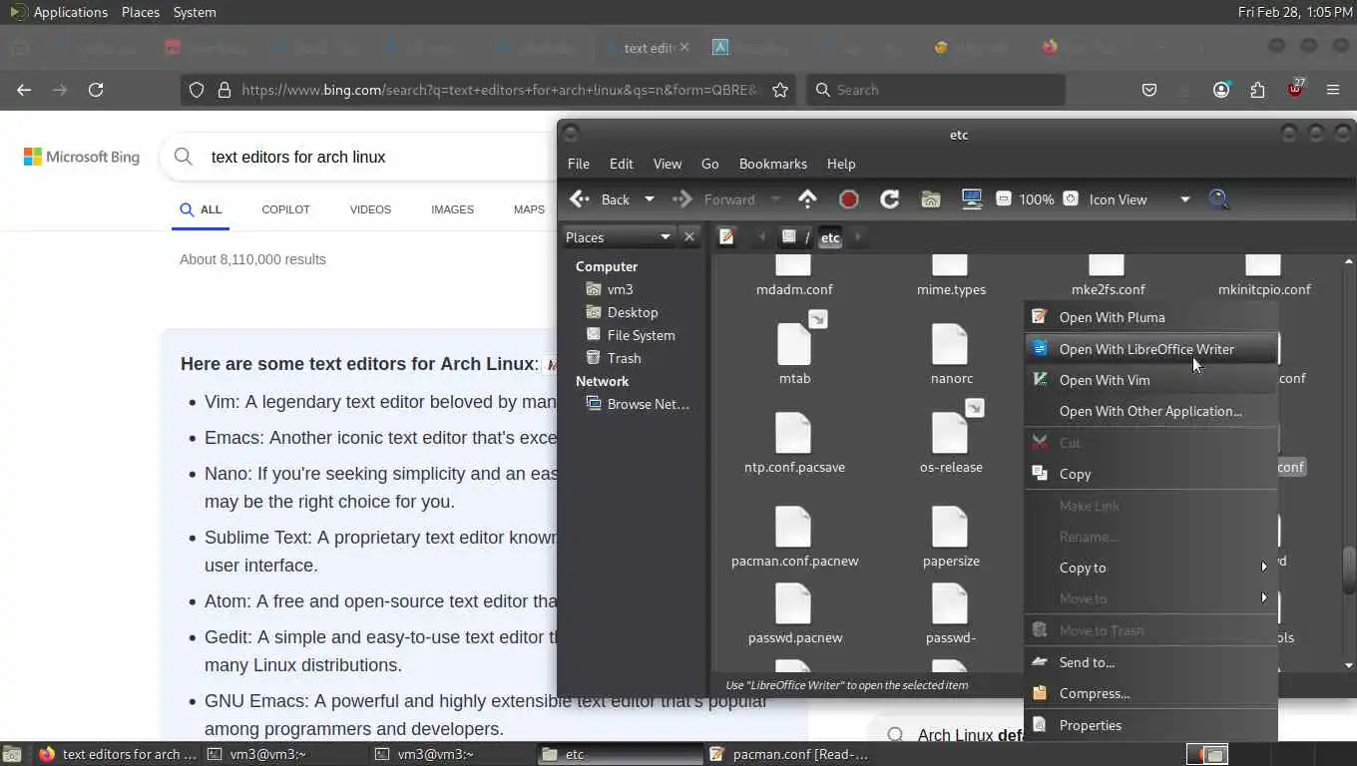Image resolution: width=1357 pixels, height=766 pixels.
Task: Click Bing search box text
Action: tap(297, 157)
